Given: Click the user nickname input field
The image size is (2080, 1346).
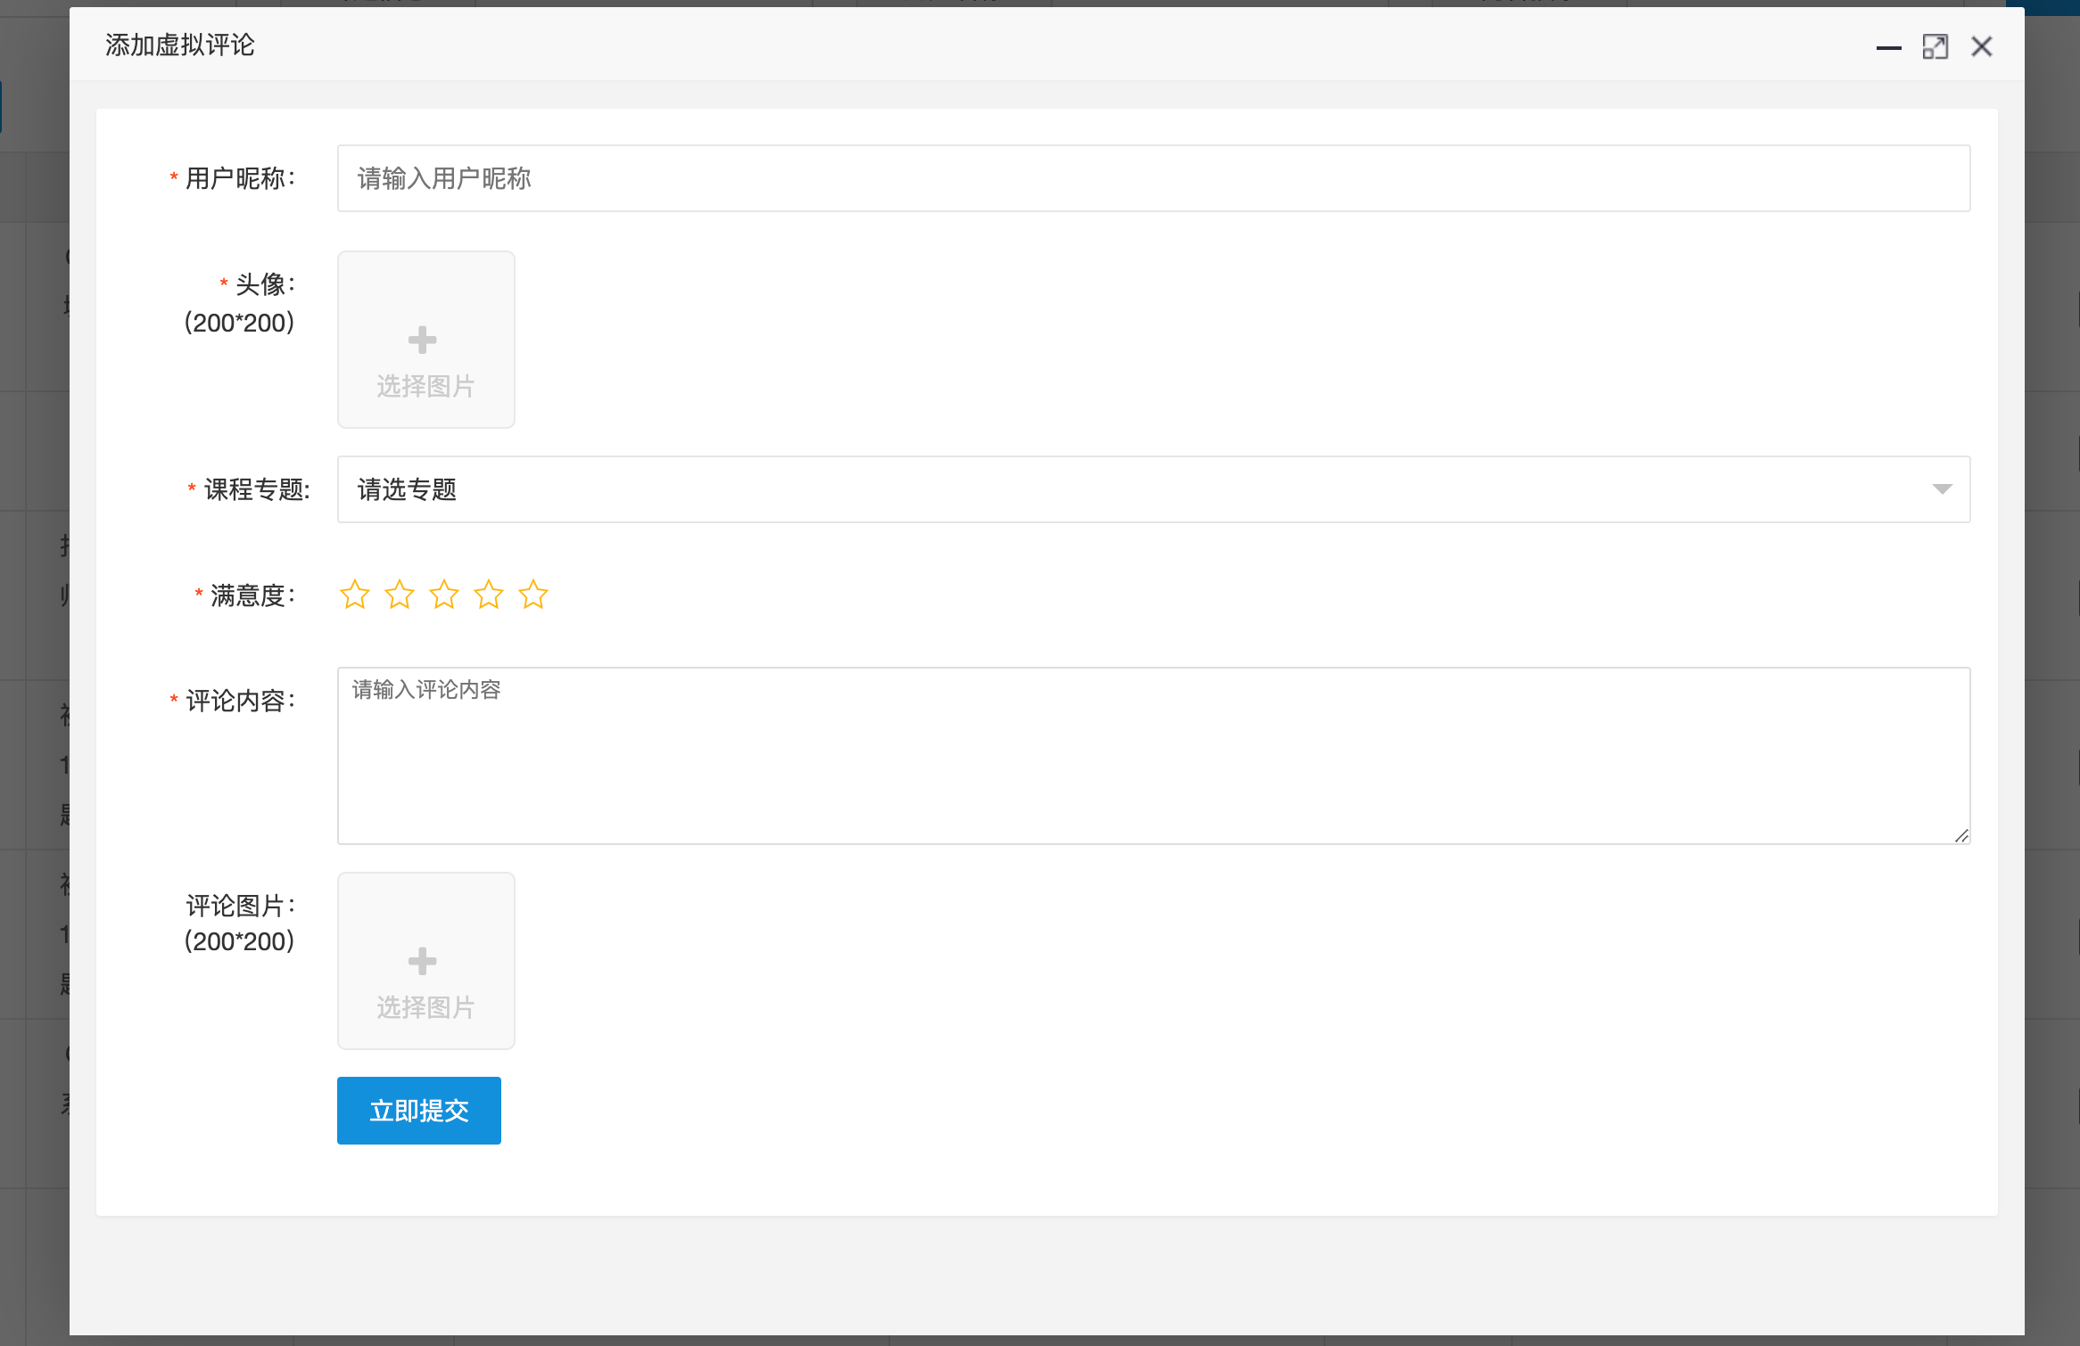Looking at the screenshot, I should click(x=1153, y=178).
